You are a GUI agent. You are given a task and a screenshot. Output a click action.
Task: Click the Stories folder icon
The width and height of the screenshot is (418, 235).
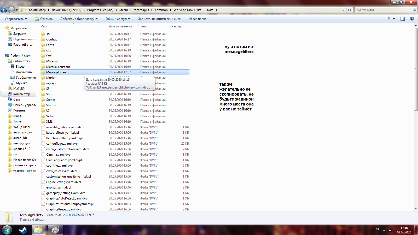coord(43,100)
